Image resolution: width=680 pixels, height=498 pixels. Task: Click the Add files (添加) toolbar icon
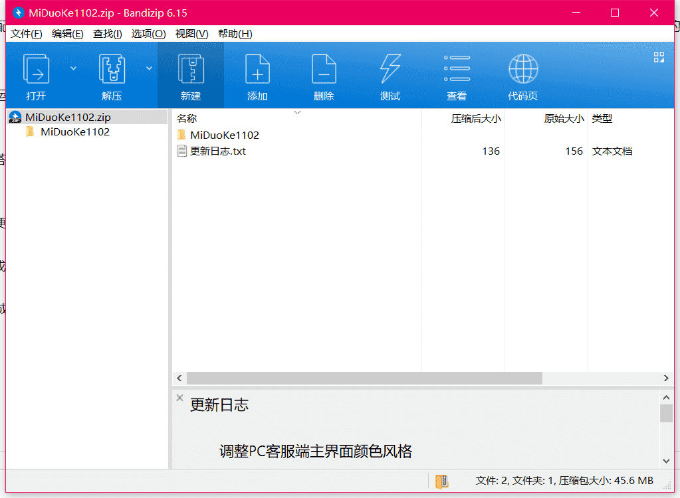(257, 69)
